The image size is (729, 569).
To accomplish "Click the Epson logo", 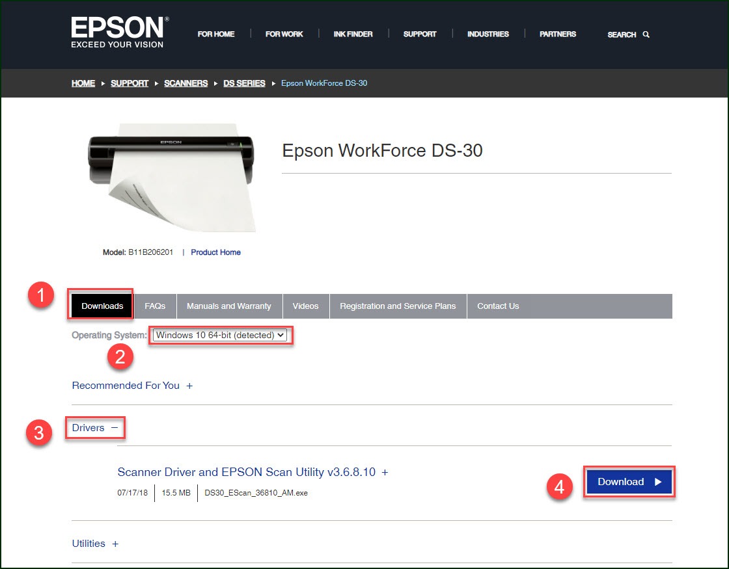I will (x=120, y=32).
